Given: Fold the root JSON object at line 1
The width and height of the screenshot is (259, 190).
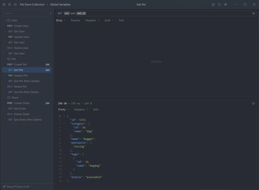Looking at the screenshot, I should [64, 116].
